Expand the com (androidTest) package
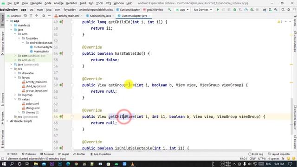The image size is (297, 167). click(15, 56)
